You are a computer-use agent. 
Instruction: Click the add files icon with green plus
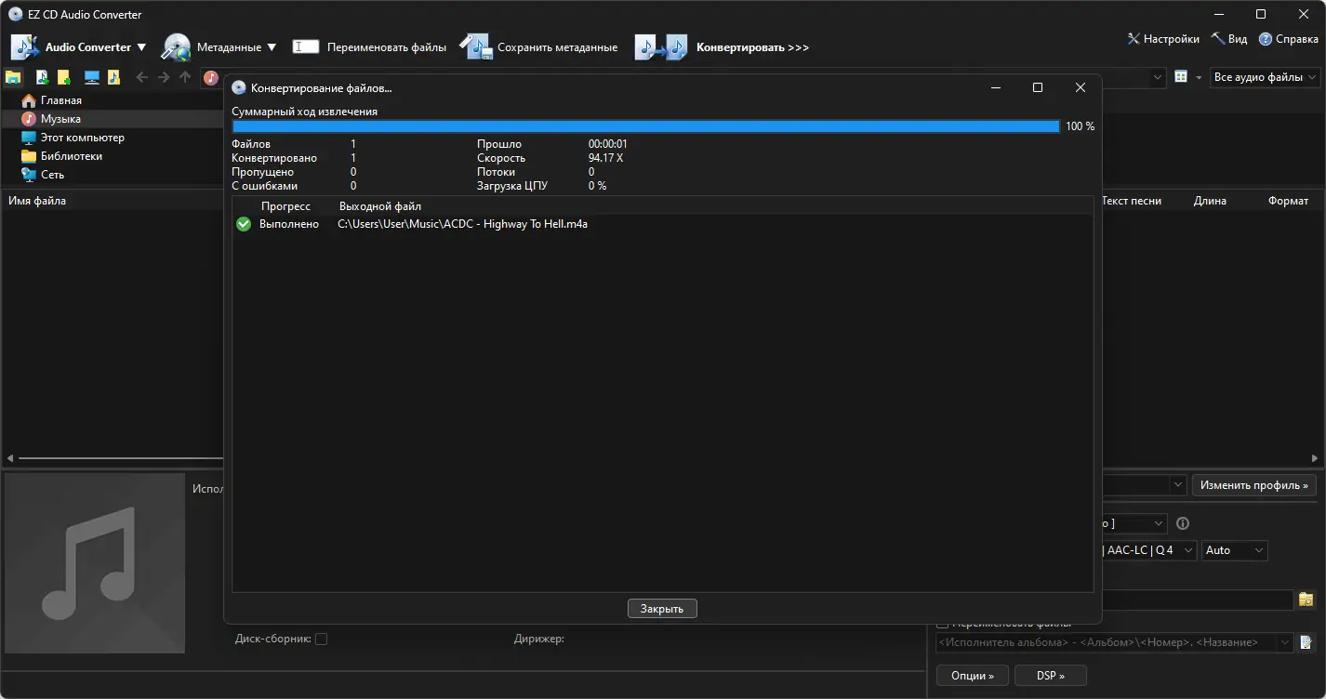[42, 77]
